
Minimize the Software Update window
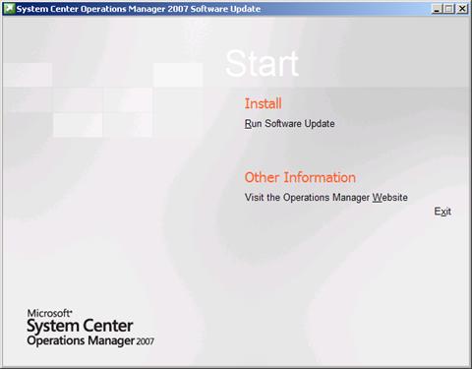click(x=437, y=9)
